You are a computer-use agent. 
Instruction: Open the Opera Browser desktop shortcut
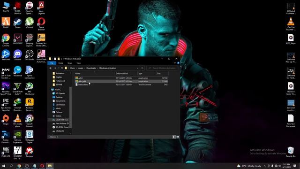pyautogui.click(x=41, y=24)
